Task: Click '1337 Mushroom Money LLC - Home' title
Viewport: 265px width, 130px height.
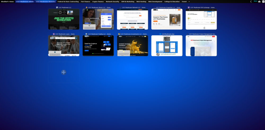Action: click(x=99, y=7)
